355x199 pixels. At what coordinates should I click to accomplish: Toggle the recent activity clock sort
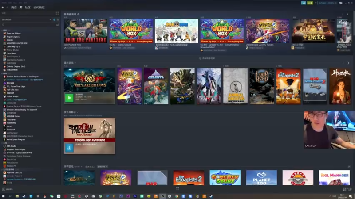[x=54, y=19]
